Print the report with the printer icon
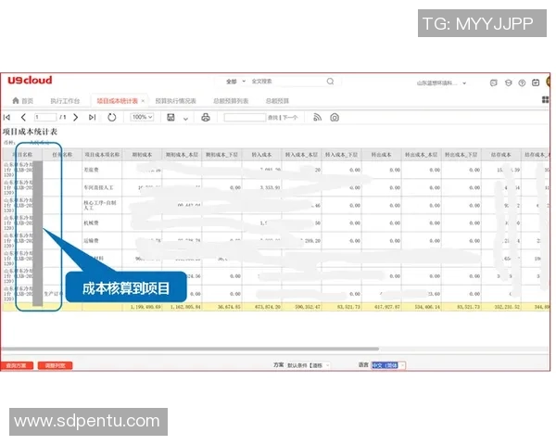The image size is (556, 445). coord(206,117)
